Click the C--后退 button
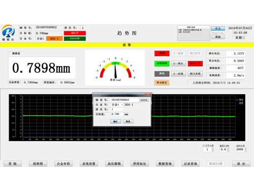Viewport: 254px width, 191px height. (x=178, y=74)
